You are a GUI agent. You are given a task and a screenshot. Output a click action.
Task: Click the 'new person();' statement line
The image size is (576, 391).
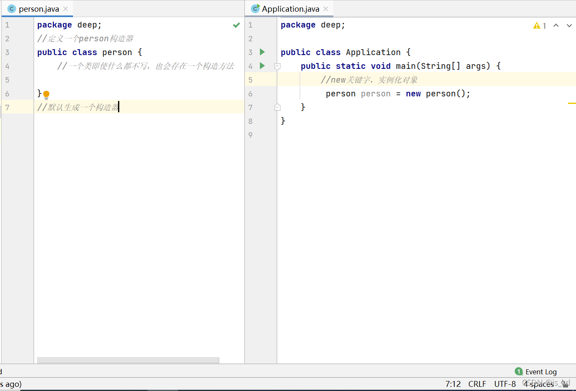[x=398, y=93]
